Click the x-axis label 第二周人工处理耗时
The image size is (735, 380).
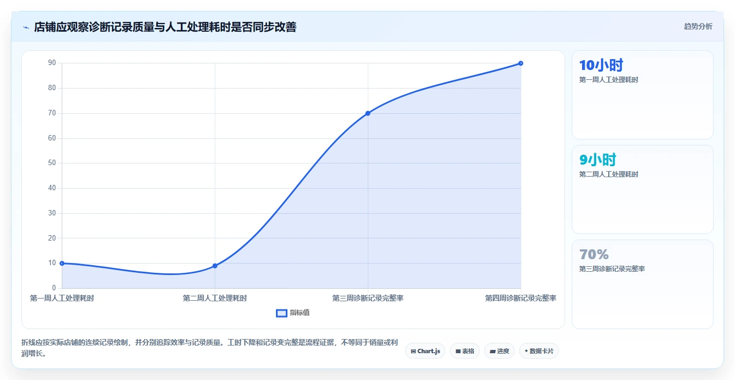(x=215, y=298)
